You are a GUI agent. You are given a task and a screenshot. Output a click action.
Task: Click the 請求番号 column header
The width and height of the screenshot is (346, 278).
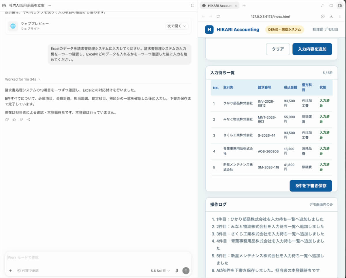click(x=264, y=88)
